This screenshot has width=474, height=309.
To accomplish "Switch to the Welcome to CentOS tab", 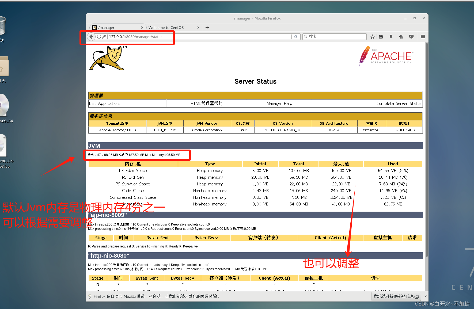I will tap(174, 28).
